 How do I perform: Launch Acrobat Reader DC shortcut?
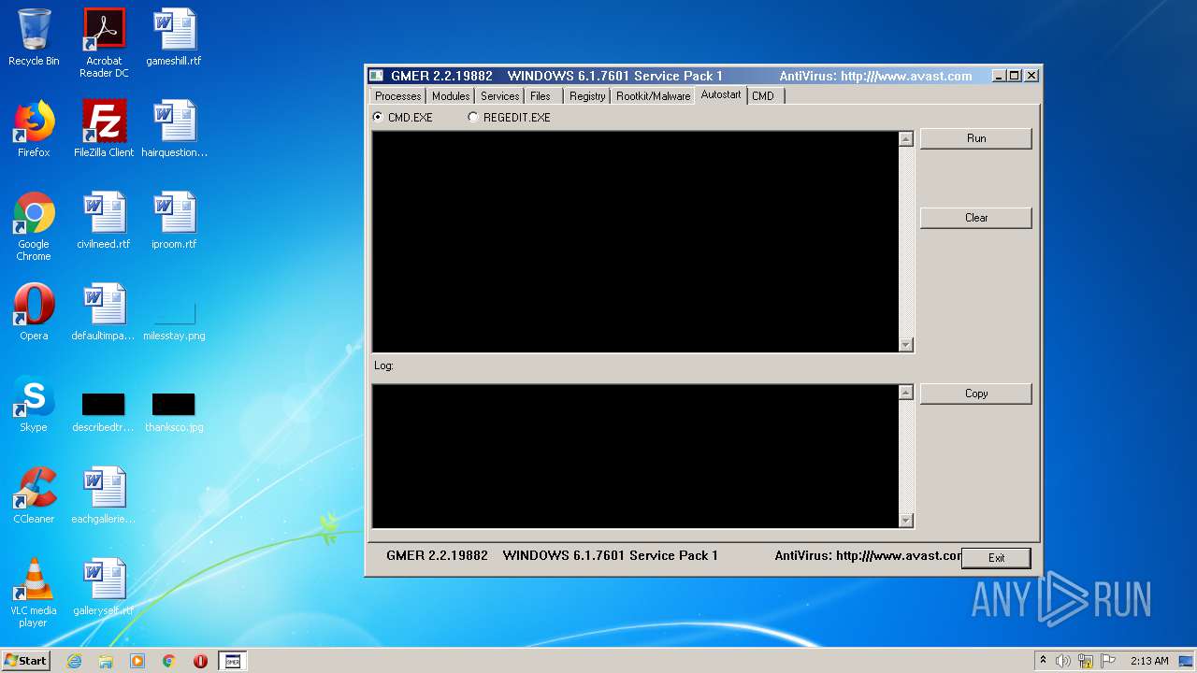click(104, 43)
